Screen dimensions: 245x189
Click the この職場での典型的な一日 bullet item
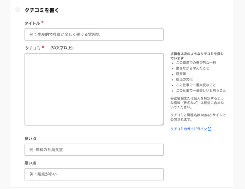point(196,63)
